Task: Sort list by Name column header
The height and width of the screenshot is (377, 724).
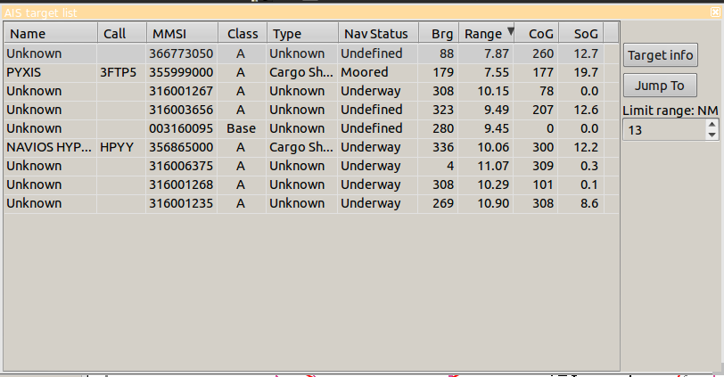Action: pos(50,34)
